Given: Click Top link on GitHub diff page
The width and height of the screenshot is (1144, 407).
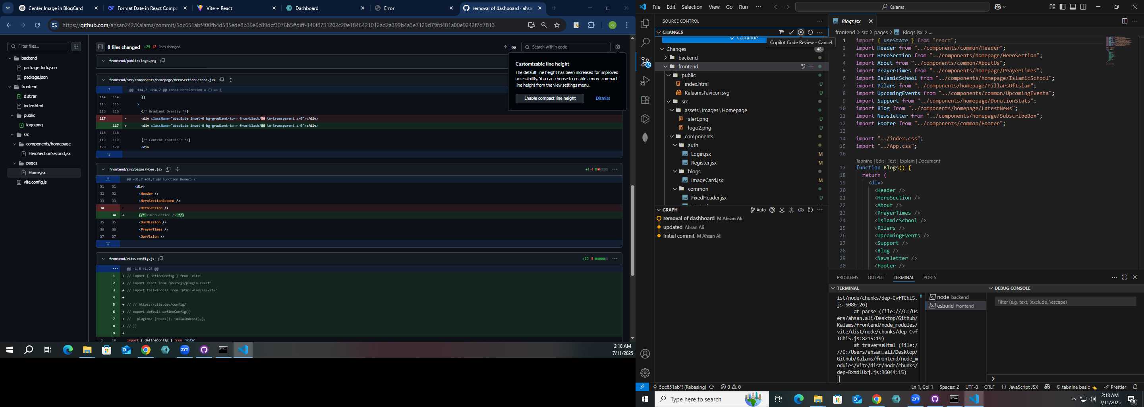Looking at the screenshot, I should 510,47.
